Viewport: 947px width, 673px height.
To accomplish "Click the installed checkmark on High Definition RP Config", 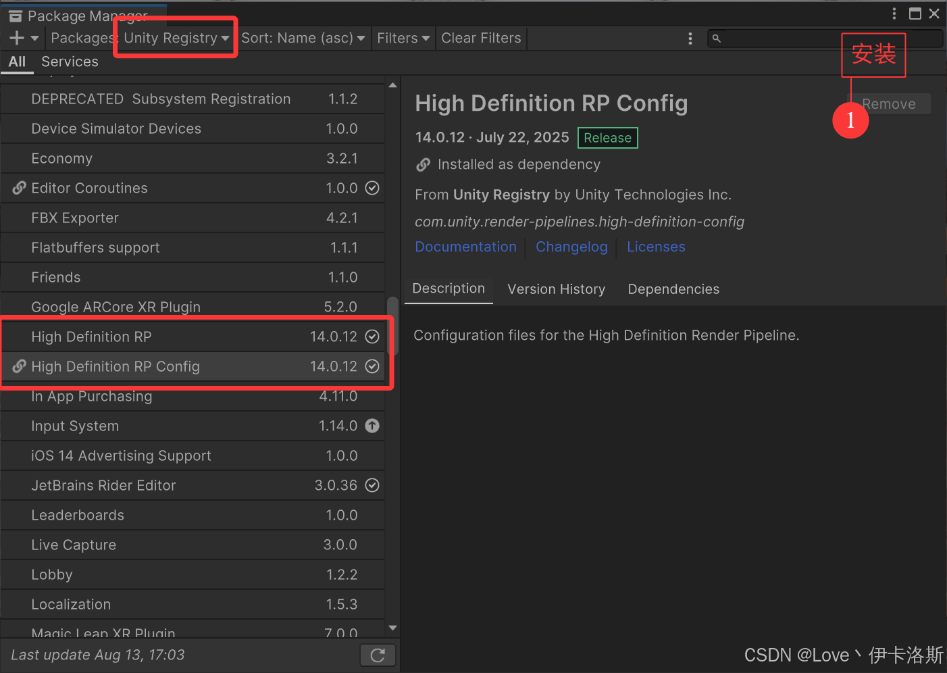I will tap(372, 366).
